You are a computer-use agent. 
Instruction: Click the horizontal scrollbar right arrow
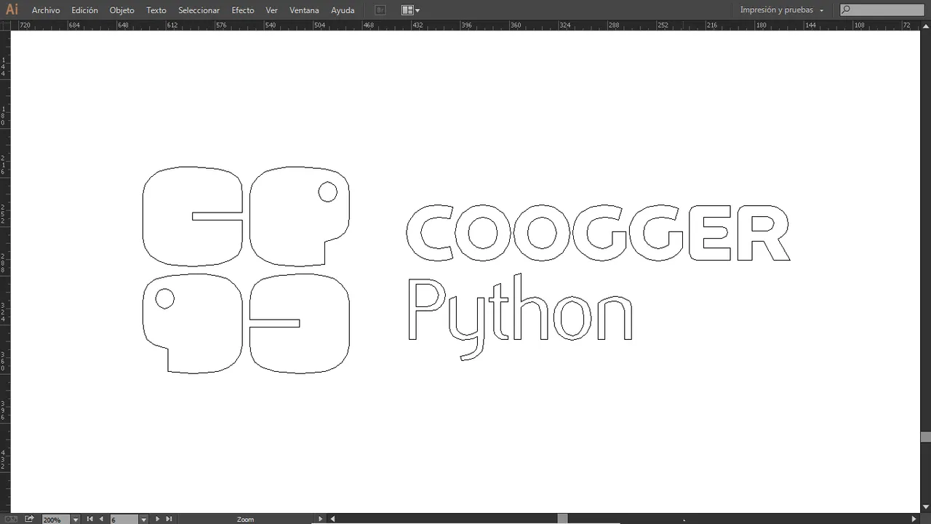tap(915, 519)
